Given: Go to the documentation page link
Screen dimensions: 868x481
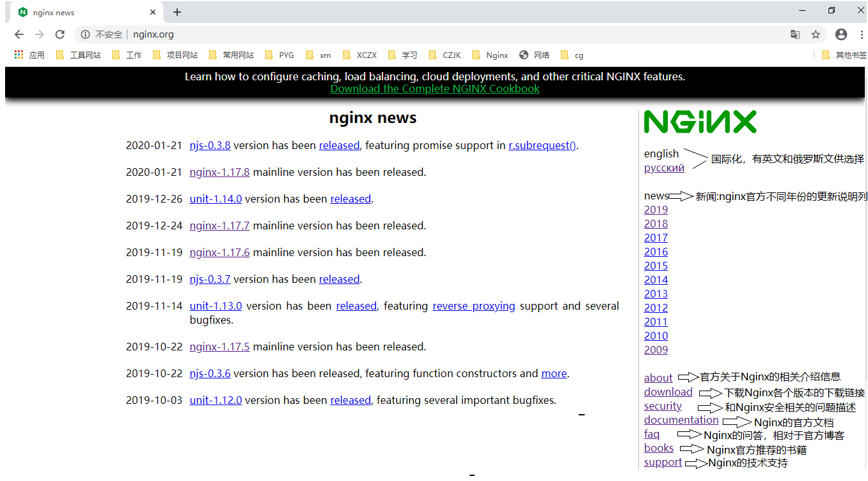Looking at the screenshot, I should coord(681,420).
